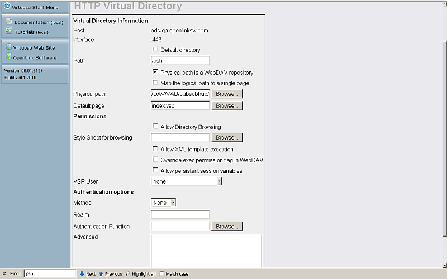Uncheck Physical path is a WebDAV repository

click(x=155, y=73)
